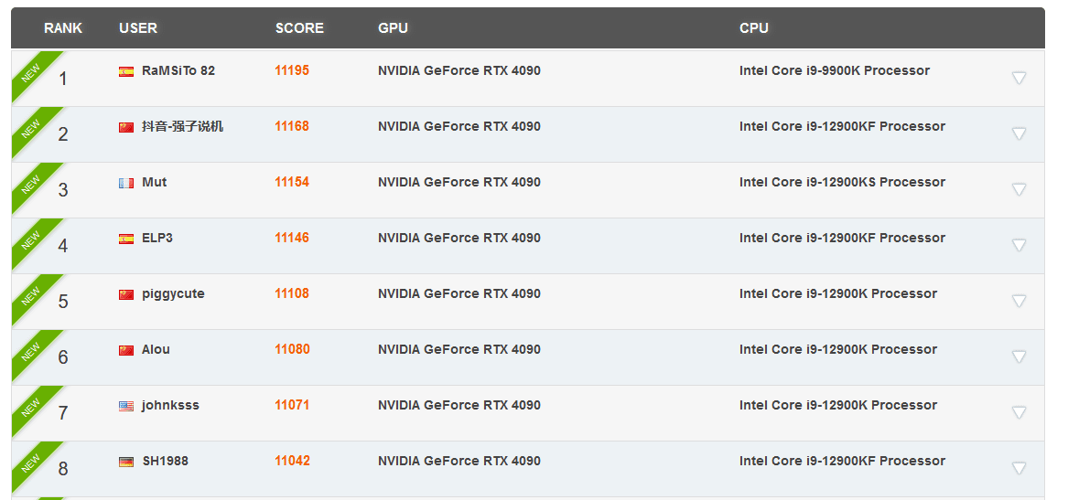Click the Spain flag beside ELP3
Image resolution: width=1068 pixels, height=500 pixels.
click(126, 239)
